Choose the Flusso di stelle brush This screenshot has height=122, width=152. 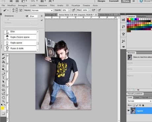tap(20, 48)
